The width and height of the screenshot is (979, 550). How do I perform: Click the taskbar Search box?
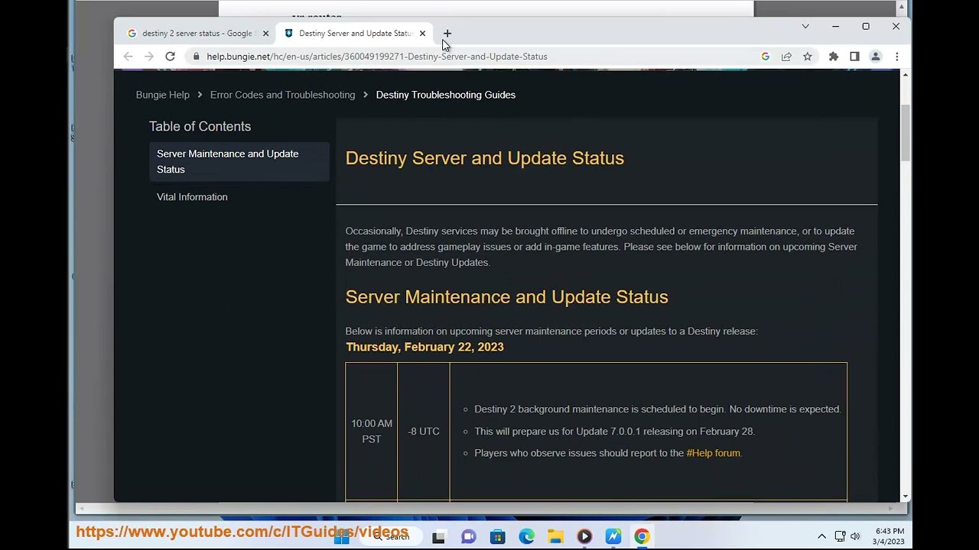tap(392, 537)
